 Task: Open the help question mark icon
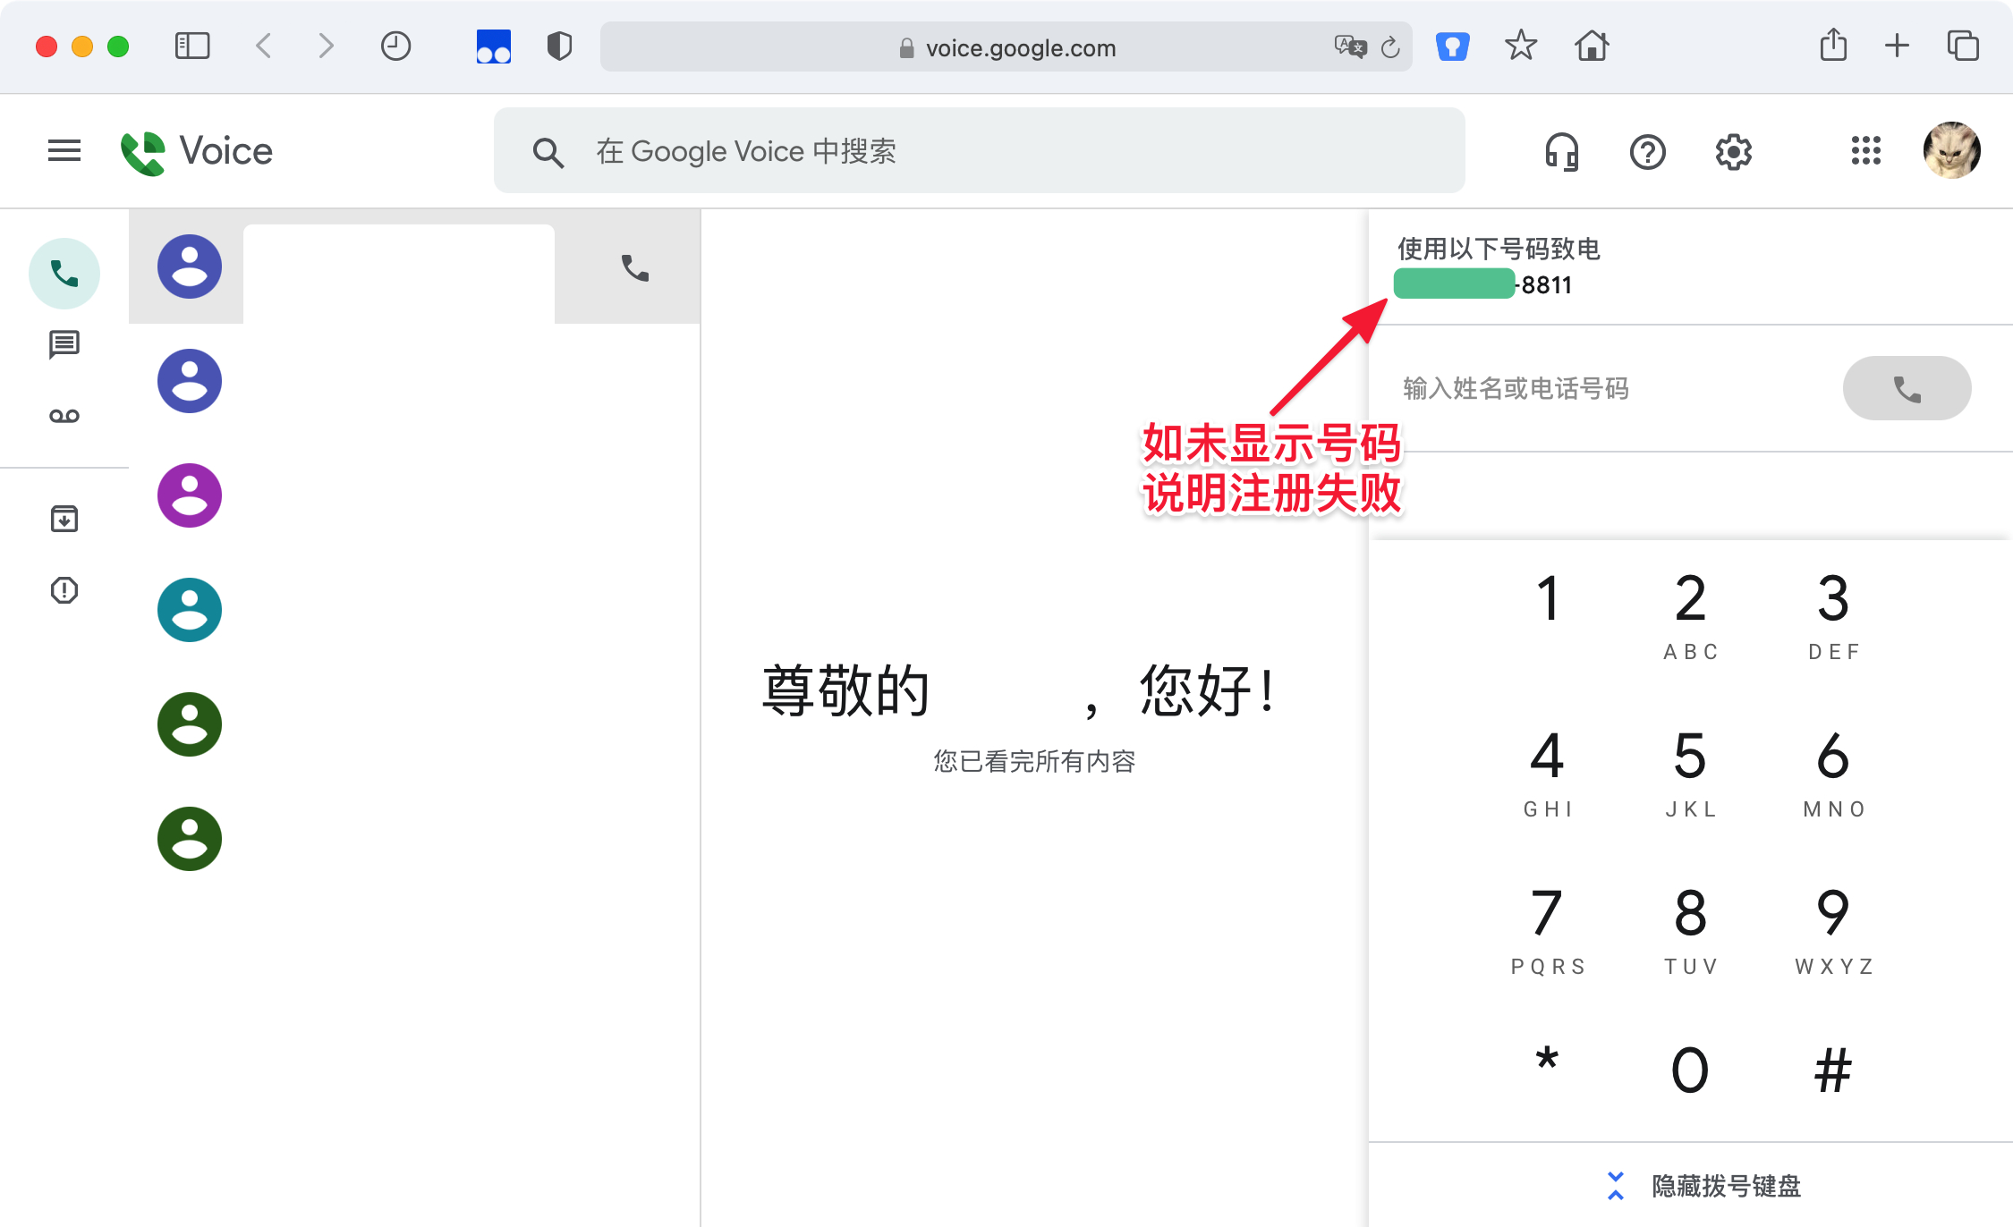(1647, 151)
